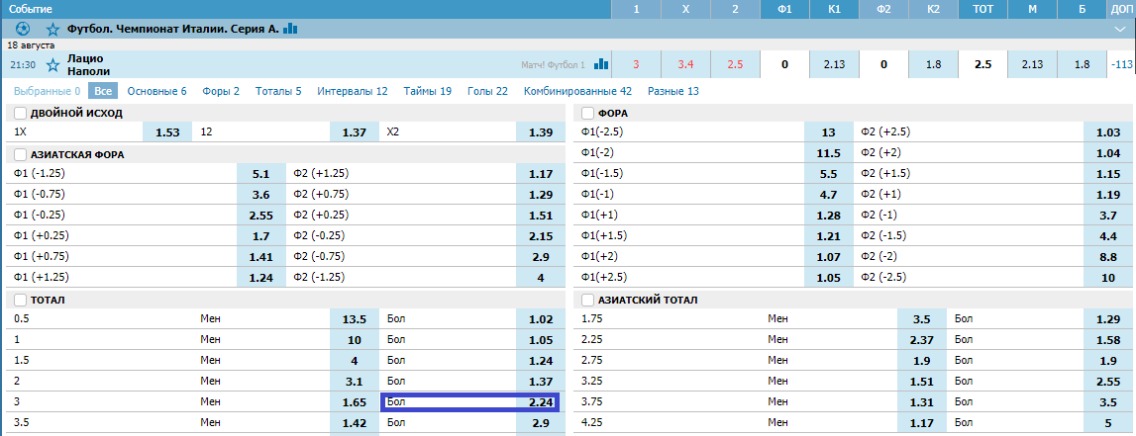Select total 3.5 under odds 1.42

pyautogui.click(x=355, y=422)
